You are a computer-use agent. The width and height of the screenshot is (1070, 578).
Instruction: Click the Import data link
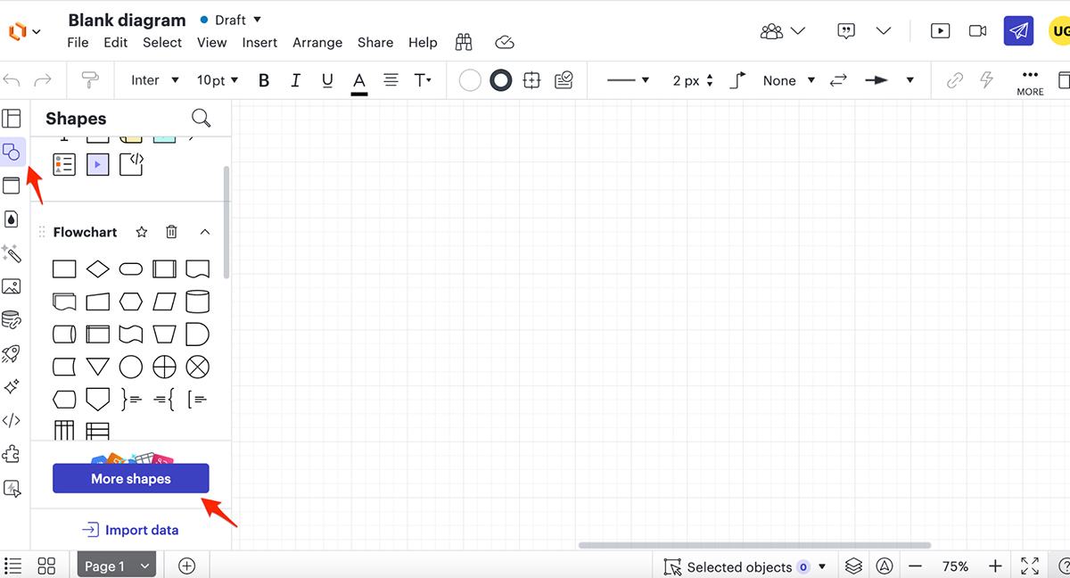click(x=130, y=529)
